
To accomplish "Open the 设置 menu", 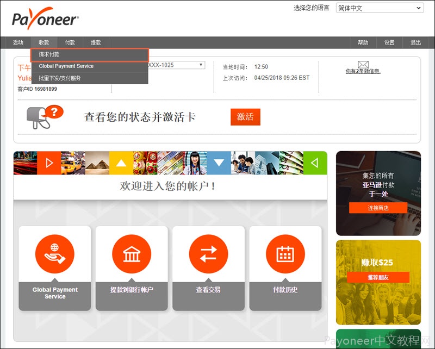I will click(x=389, y=42).
